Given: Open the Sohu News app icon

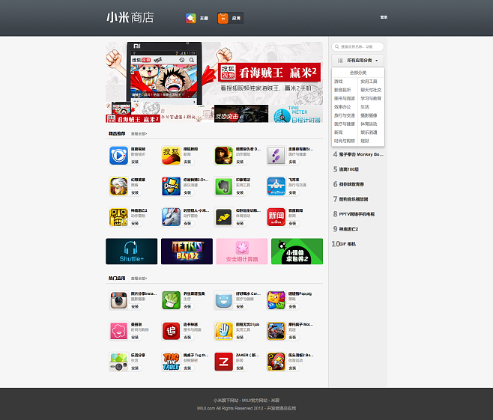Looking at the screenshot, I should tap(171, 156).
